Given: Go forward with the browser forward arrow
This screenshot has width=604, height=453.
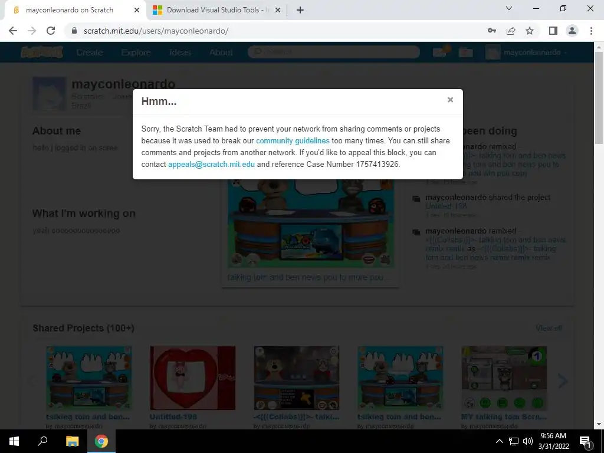Looking at the screenshot, I should click(32, 31).
